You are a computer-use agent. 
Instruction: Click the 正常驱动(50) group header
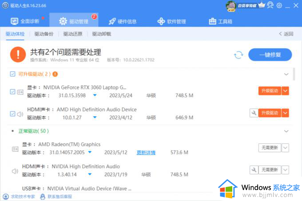tap(33, 131)
